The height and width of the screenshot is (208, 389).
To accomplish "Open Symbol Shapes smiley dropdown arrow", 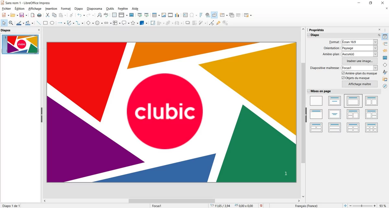I will pyautogui.click(x=102, y=23).
